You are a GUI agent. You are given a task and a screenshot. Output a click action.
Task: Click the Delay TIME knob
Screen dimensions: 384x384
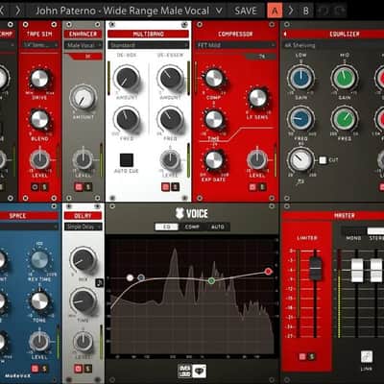click(x=83, y=300)
